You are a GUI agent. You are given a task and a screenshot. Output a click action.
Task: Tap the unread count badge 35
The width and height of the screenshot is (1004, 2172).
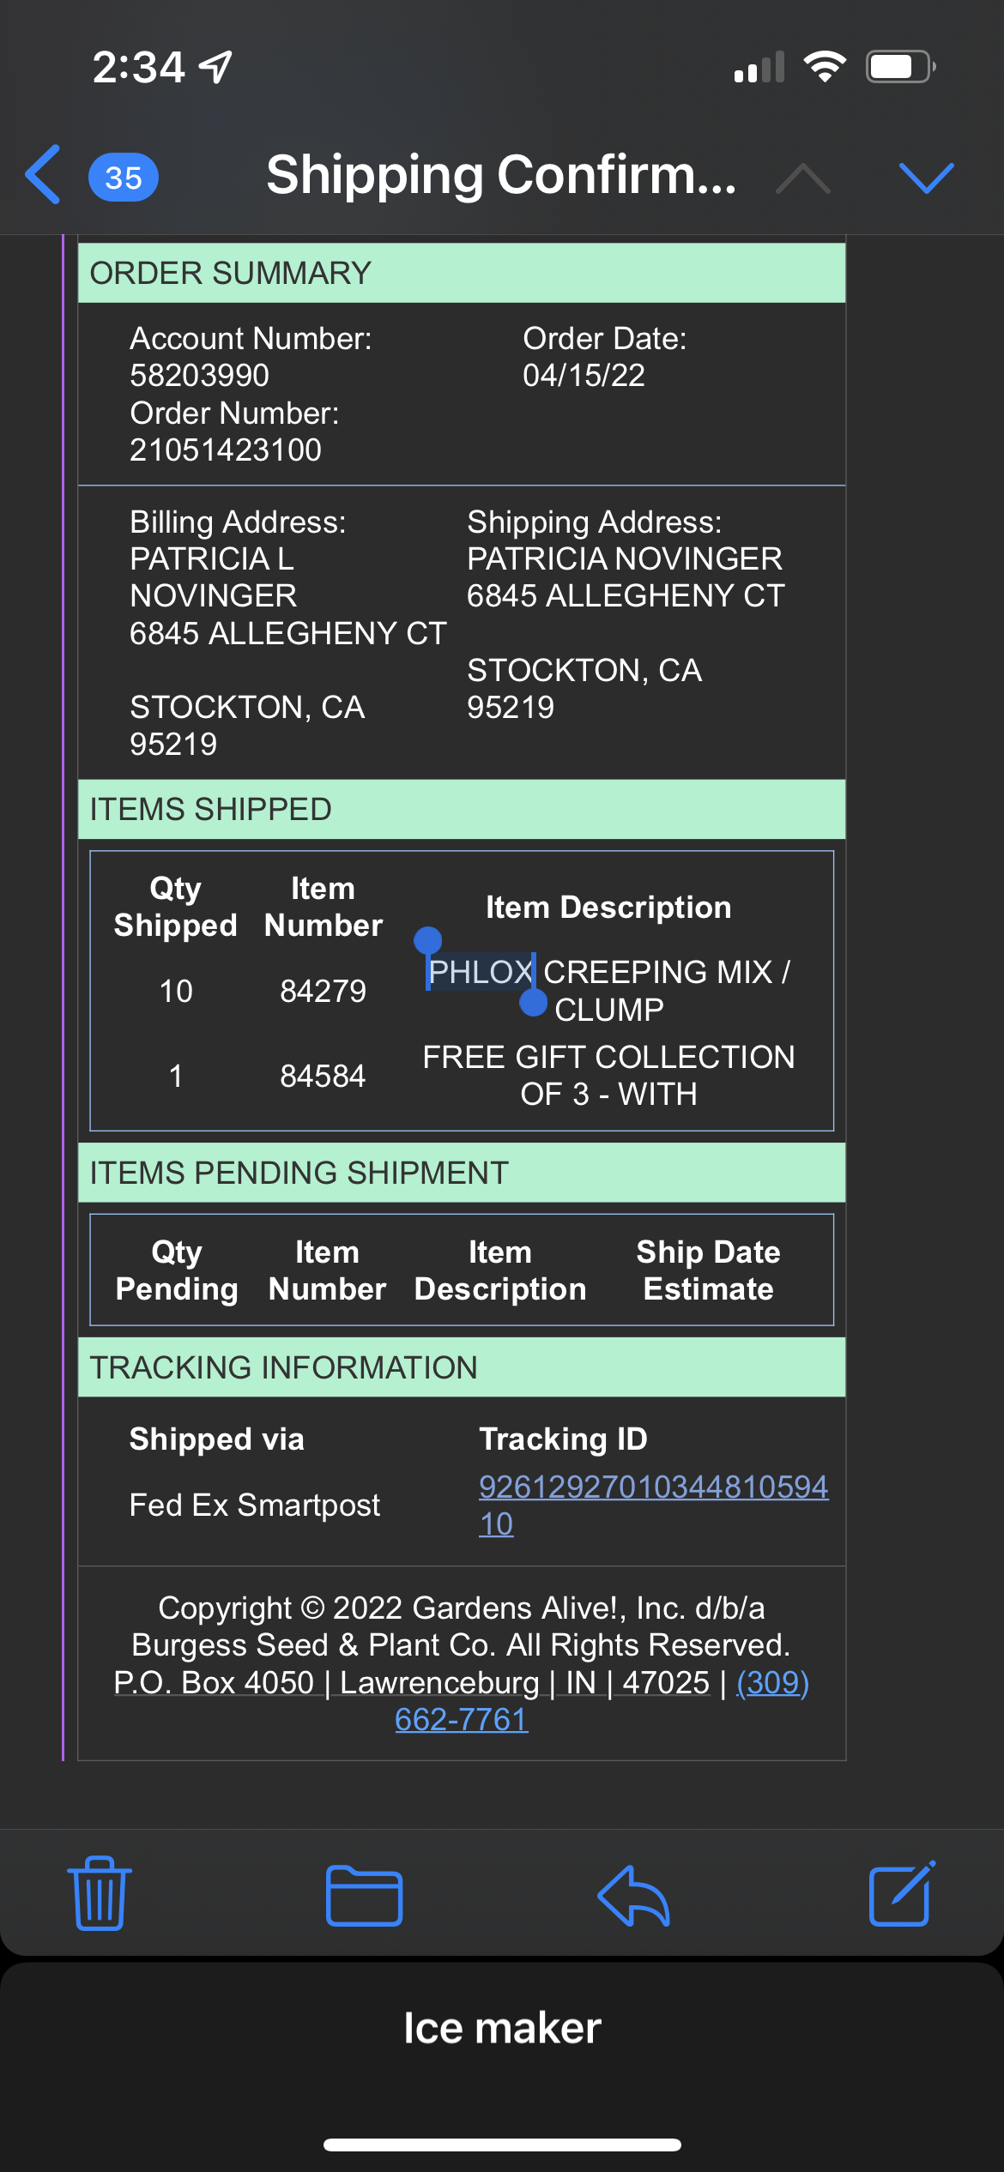tap(124, 178)
